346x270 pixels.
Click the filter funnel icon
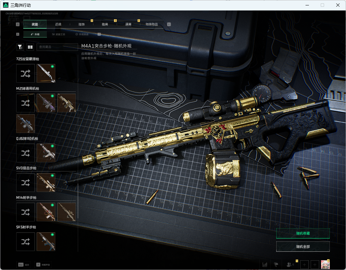click(x=20, y=47)
